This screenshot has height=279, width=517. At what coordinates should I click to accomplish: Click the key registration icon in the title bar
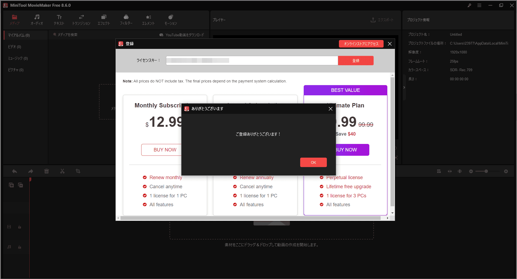pos(469,5)
